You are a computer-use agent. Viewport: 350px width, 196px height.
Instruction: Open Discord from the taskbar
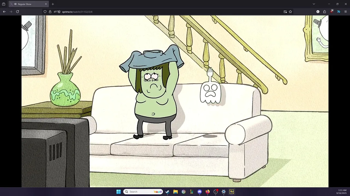tap(200, 192)
